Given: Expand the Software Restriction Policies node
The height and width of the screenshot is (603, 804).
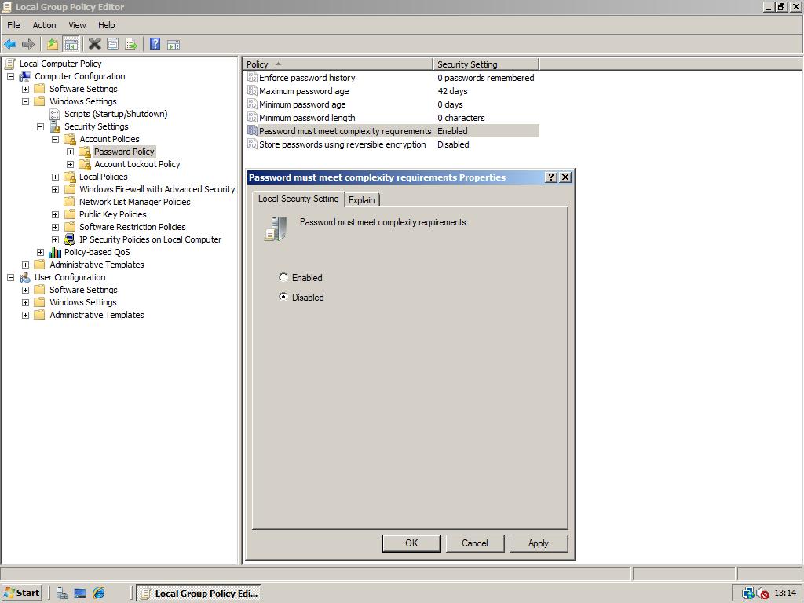Looking at the screenshot, I should (56, 227).
